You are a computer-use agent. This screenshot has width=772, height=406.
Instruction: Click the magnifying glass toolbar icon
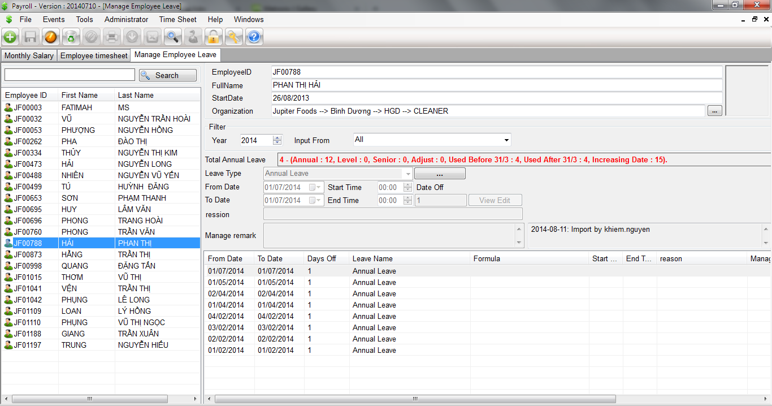[x=172, y=37]
